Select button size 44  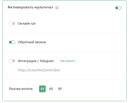42,89
